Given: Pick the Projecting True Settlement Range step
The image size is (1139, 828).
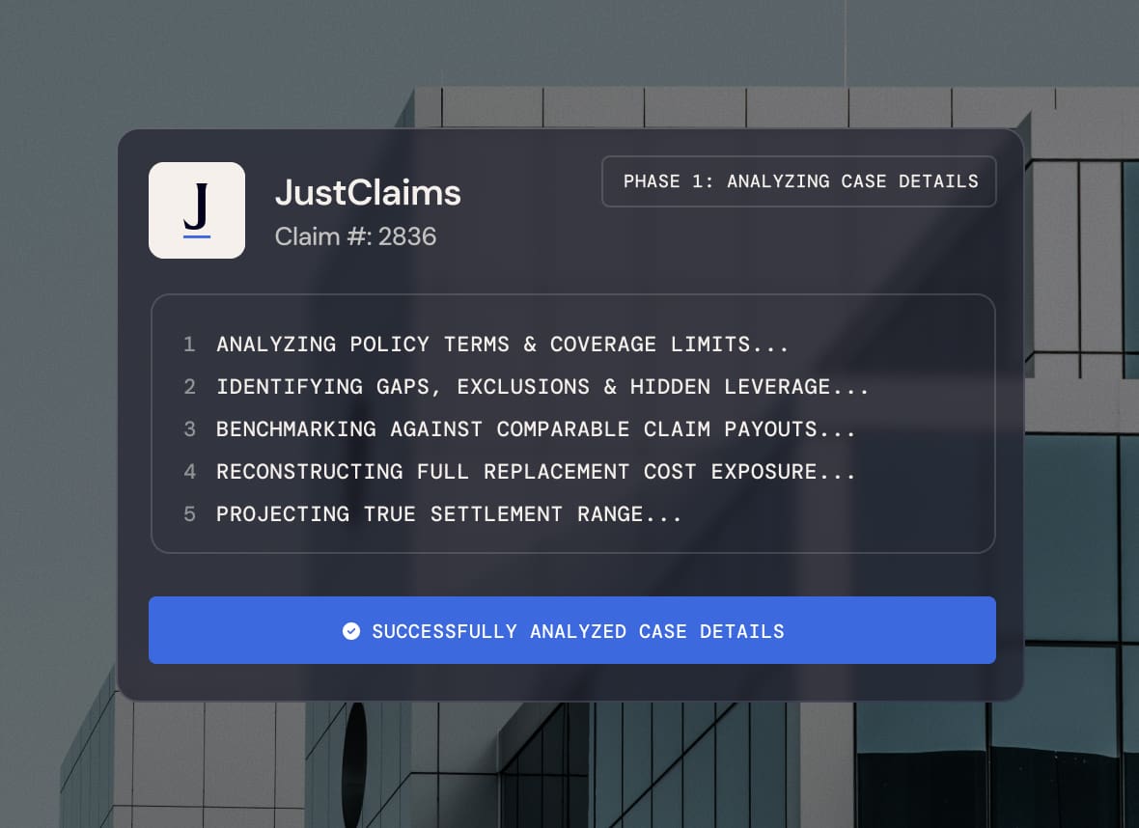Looking at the screenshot, I should pyautogui.click(x=449, y=514).
